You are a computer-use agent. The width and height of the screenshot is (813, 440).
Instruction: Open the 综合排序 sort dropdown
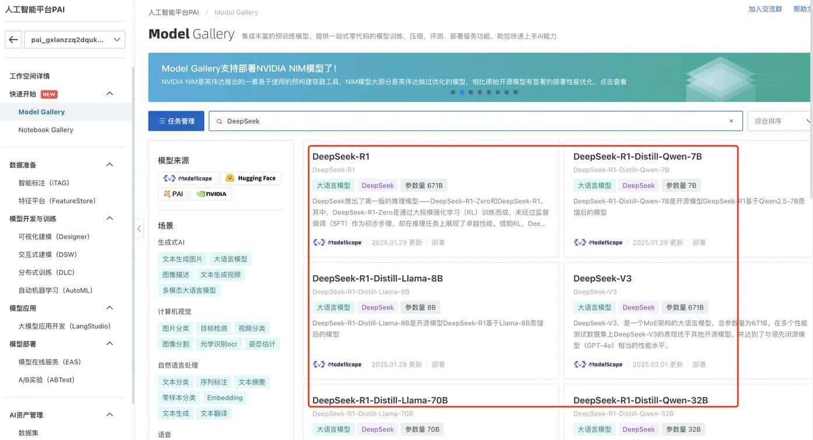(780, 121)
